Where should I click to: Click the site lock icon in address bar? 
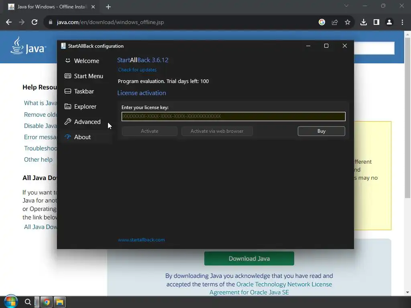51,22
